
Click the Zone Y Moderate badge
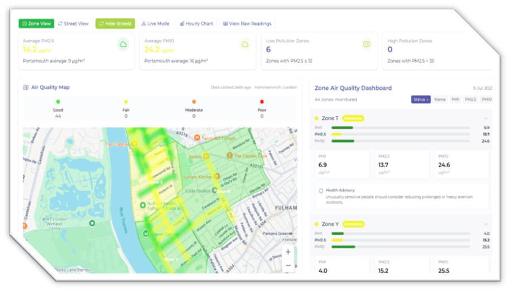pos(354,224)
